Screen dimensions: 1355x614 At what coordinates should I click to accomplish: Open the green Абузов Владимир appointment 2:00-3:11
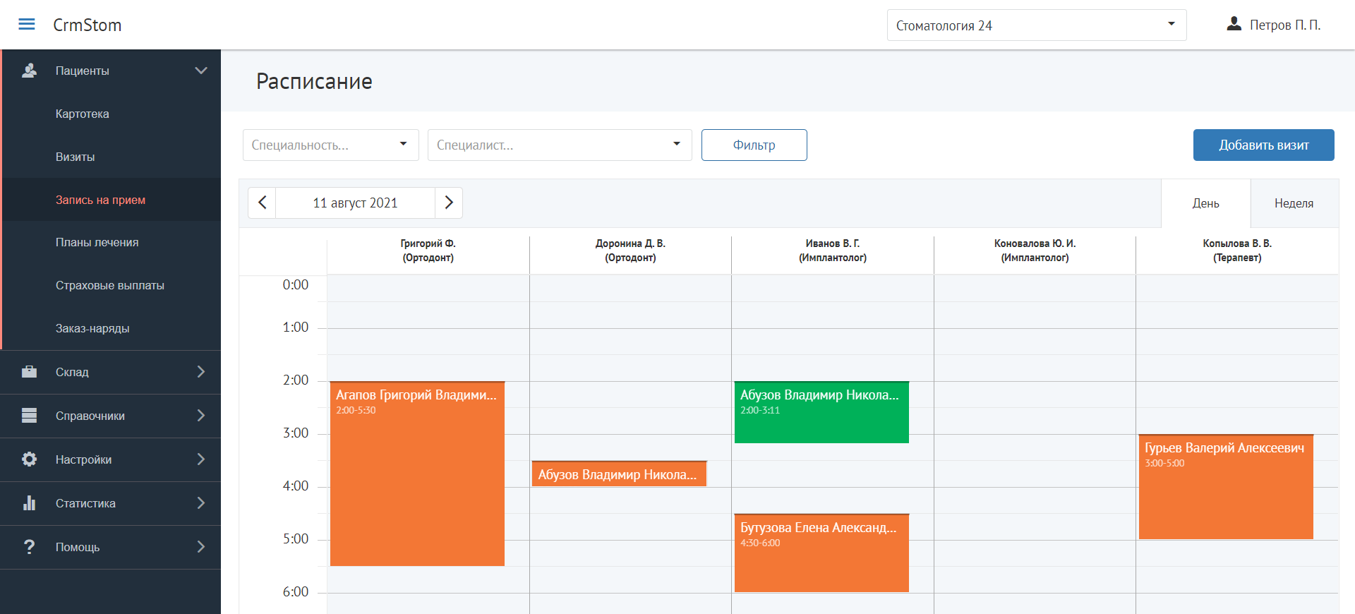point(821,412)
